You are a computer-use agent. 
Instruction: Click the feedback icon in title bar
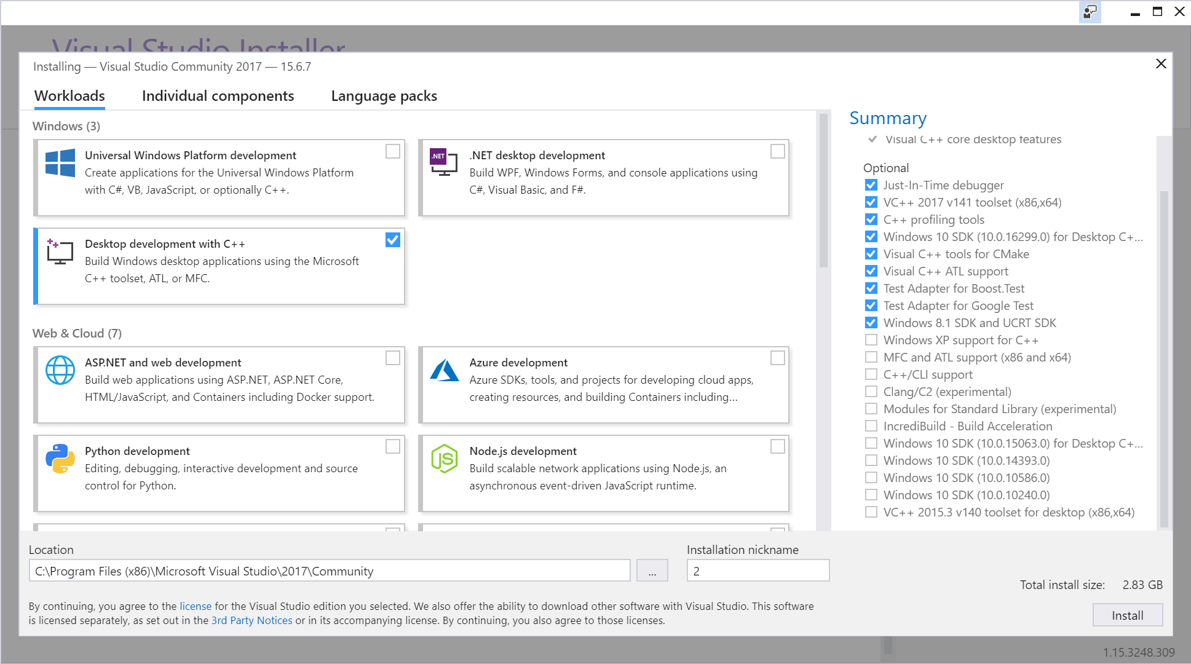coord(1090,12)
